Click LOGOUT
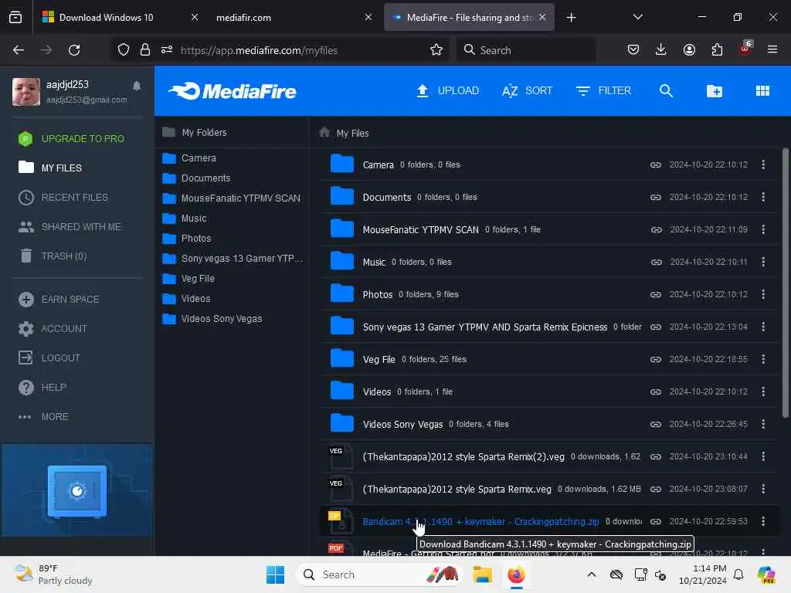 coord(49,358)
